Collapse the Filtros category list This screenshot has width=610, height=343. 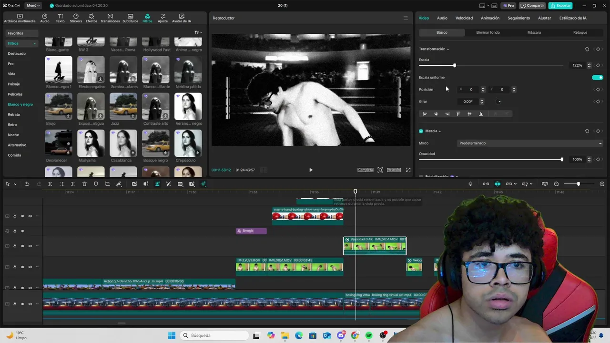[34, 43]
